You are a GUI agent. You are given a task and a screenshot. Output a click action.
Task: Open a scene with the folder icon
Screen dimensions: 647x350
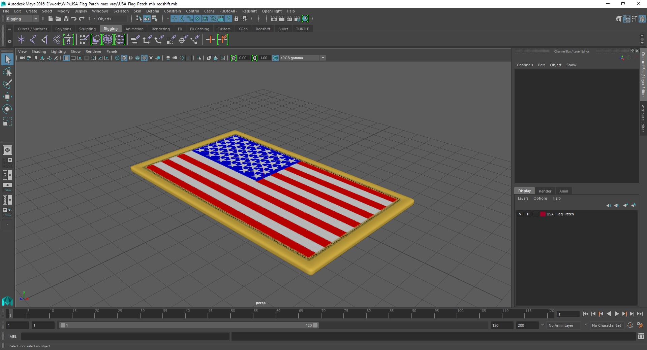58,19
